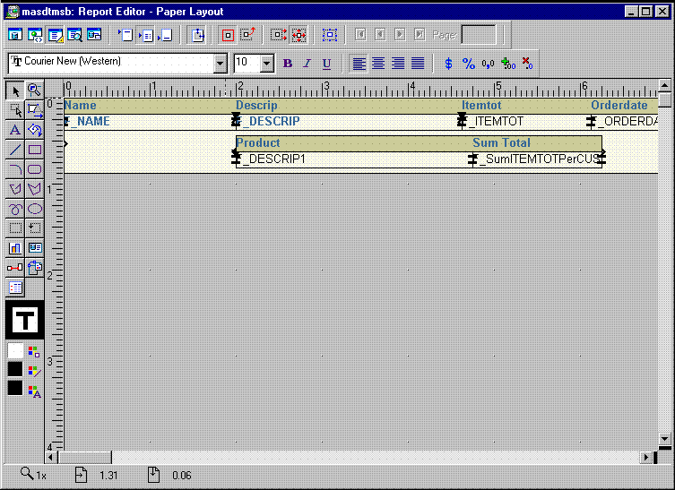Open the Paper Parameter Form view
Viewport: 675px width, 490px height.
94,35
